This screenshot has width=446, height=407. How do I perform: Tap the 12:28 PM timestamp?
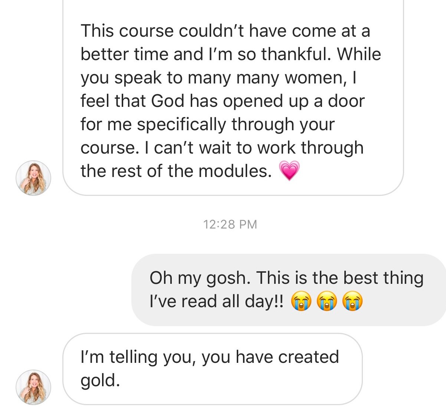230,224
